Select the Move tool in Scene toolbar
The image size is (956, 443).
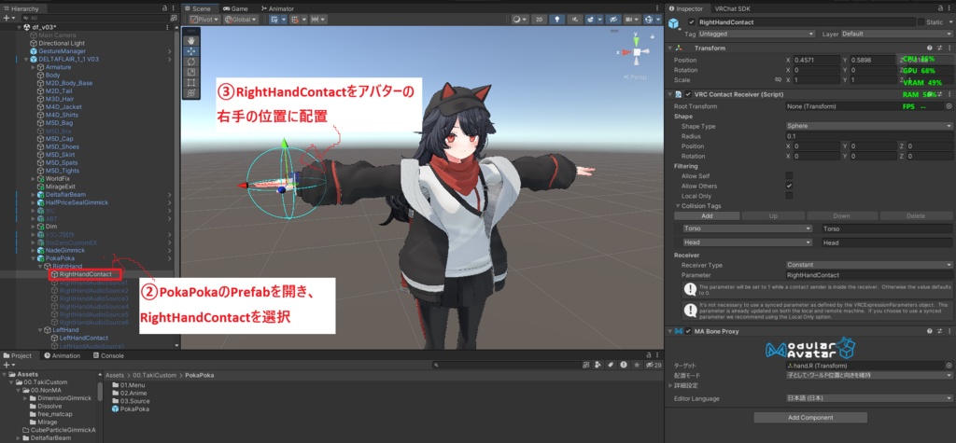[x=190, y=51]
